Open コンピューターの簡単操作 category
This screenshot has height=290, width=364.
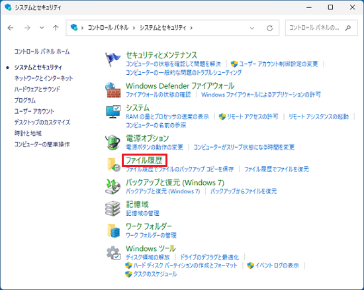click(42, 144)
